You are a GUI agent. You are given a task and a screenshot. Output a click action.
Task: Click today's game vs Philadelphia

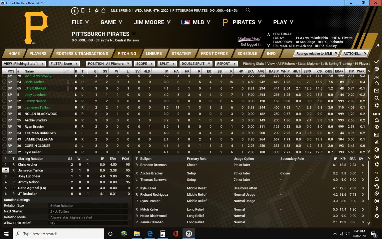324,38
